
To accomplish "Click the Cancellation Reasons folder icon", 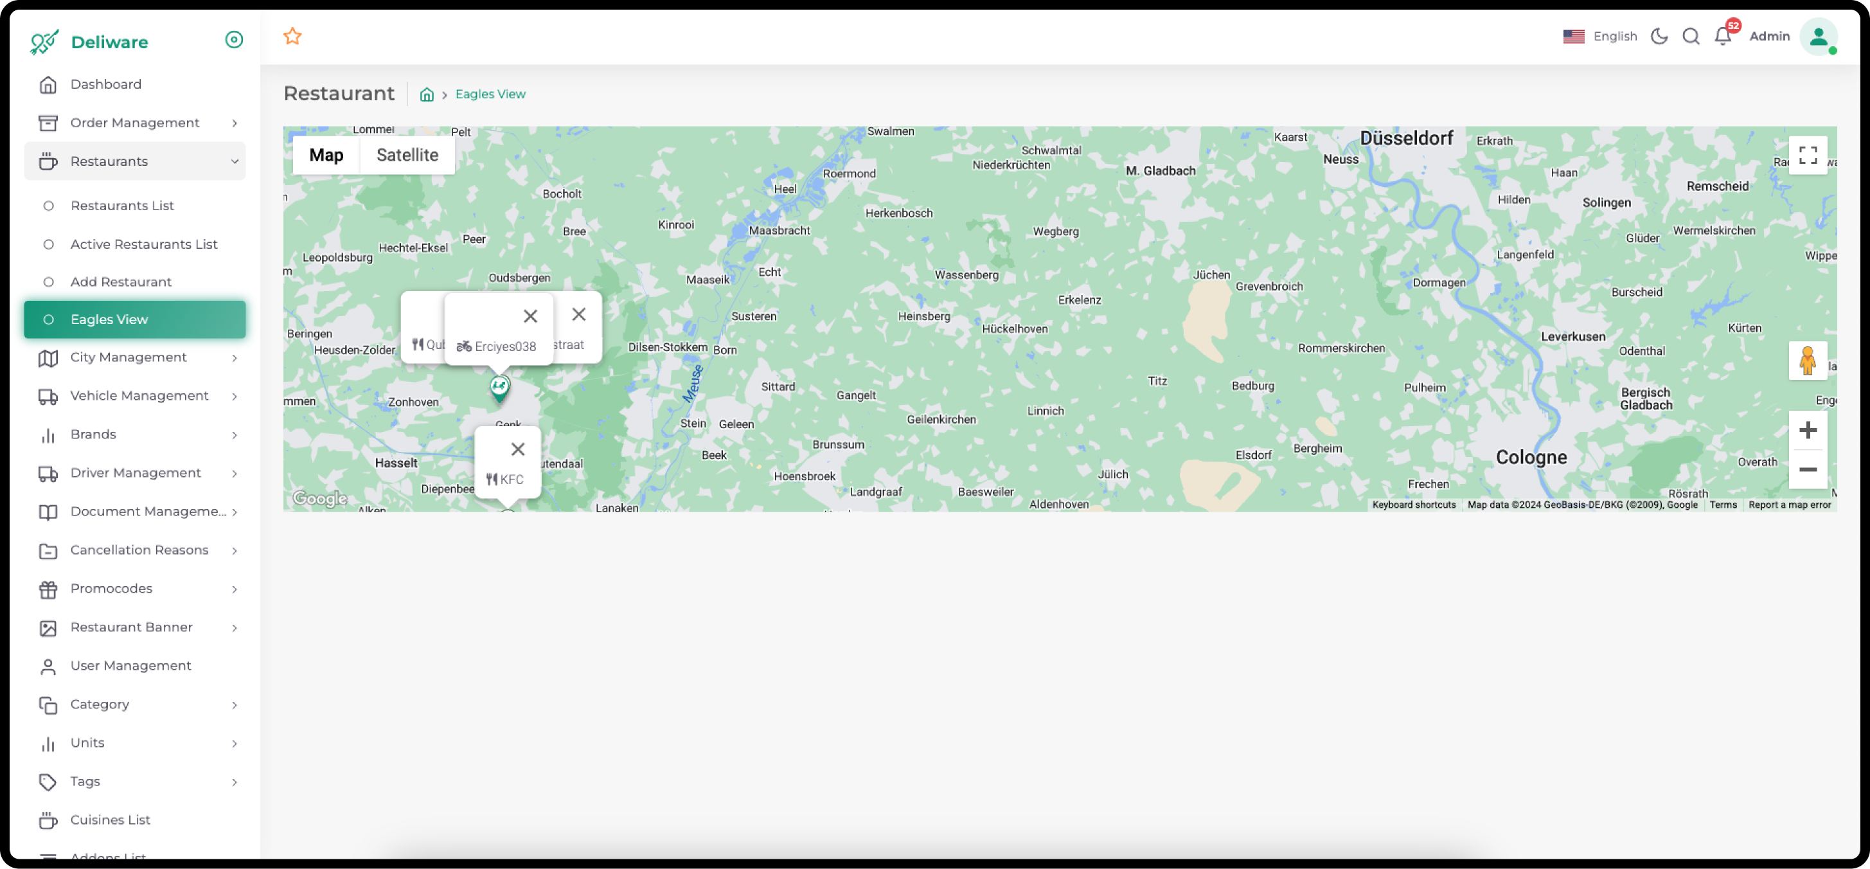I will [x=48, y=550].
